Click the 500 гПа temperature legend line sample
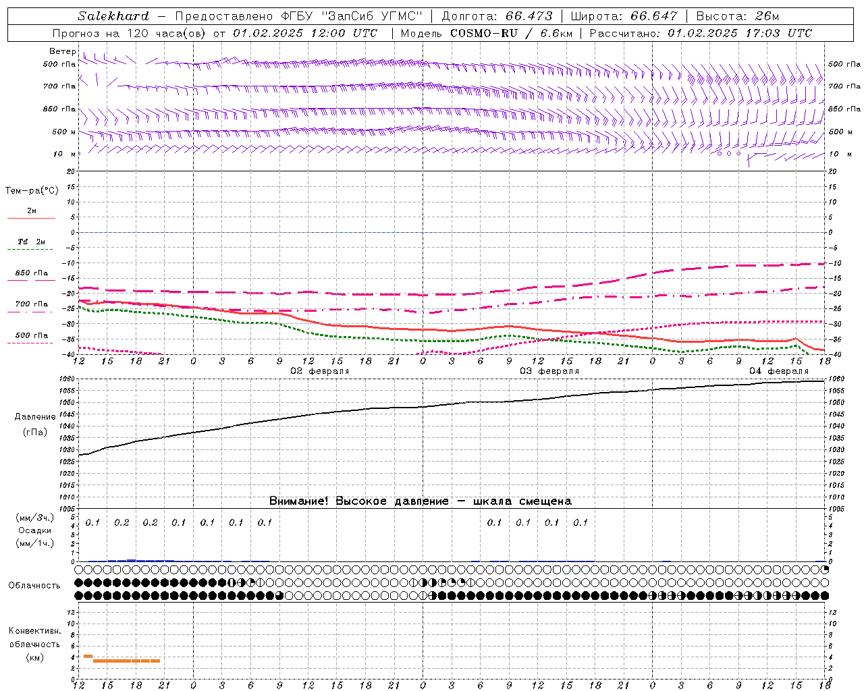 point(32,343)
